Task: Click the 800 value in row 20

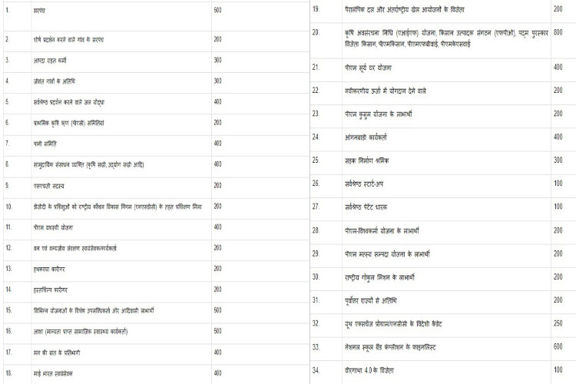Action: [x=558, y=32]
